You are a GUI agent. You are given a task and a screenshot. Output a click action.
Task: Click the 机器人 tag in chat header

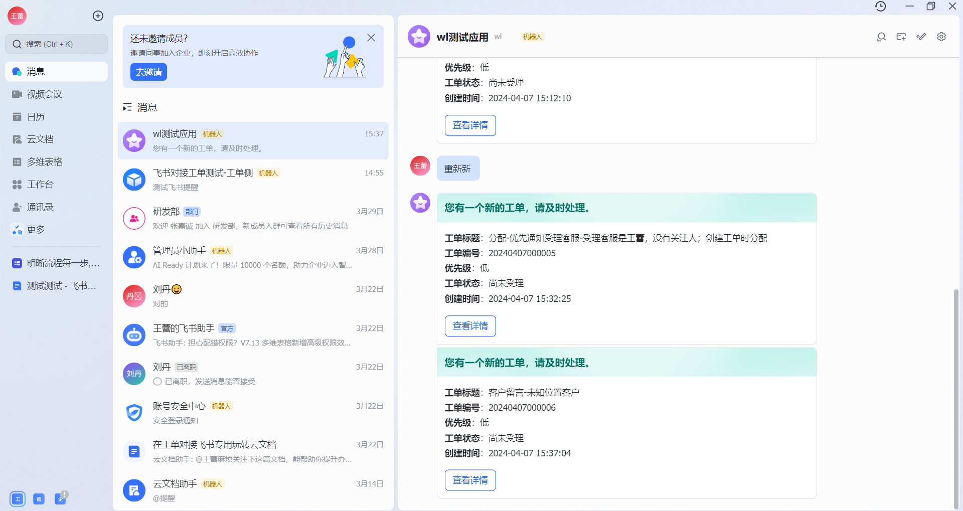tap(532, 37)
